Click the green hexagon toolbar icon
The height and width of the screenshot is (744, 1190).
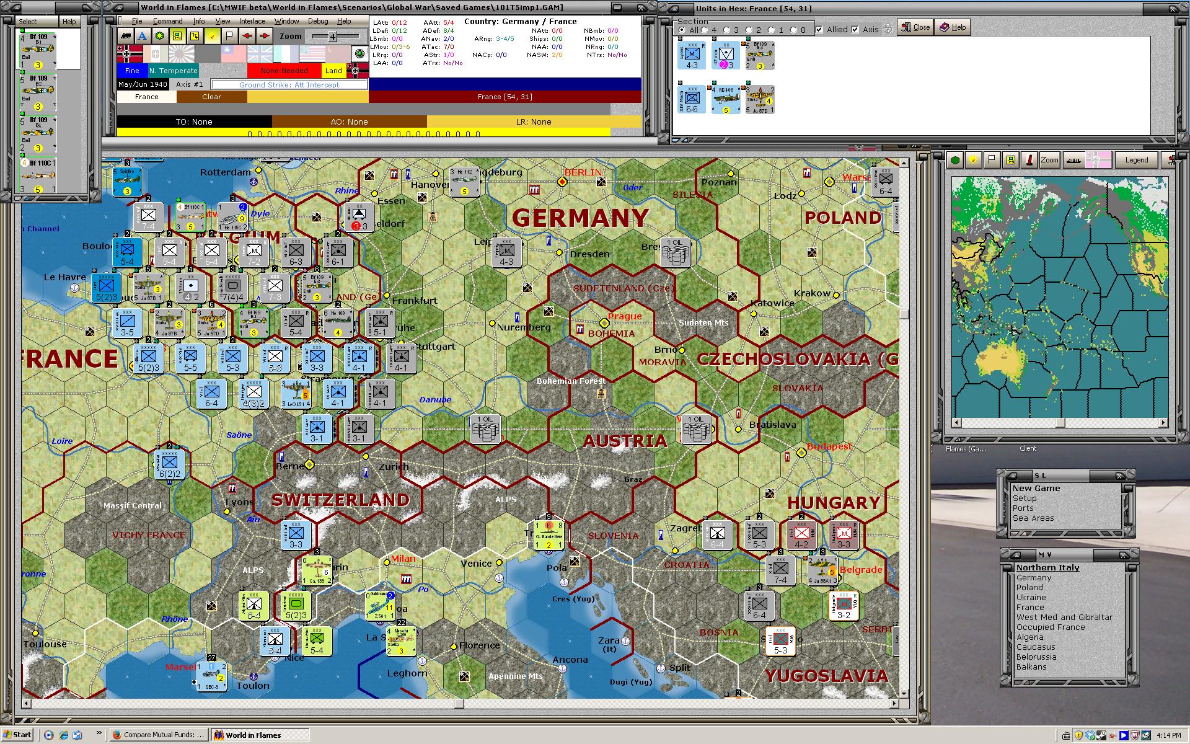click(160, 36)
